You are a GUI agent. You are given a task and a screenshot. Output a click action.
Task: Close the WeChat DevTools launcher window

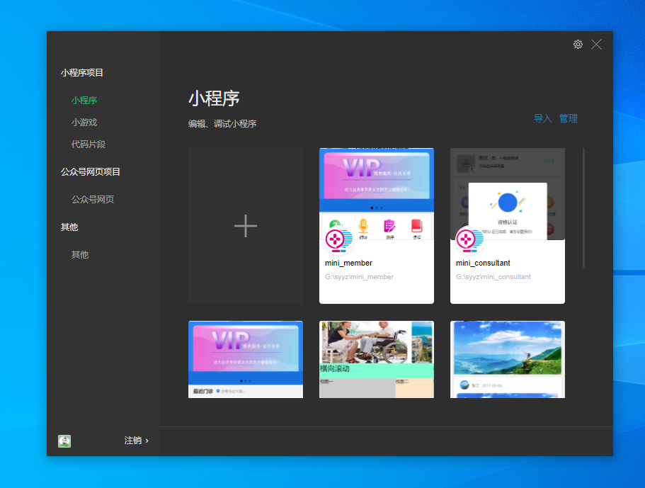(596, 45)
